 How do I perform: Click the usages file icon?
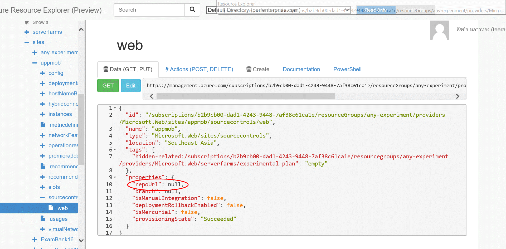pyautogui.click(x=43, y=218)
